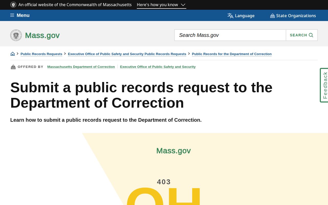Open Public Records for the Department of Correction breadcrumb
This screenshot has width=328, height=205.
(232, 54)
